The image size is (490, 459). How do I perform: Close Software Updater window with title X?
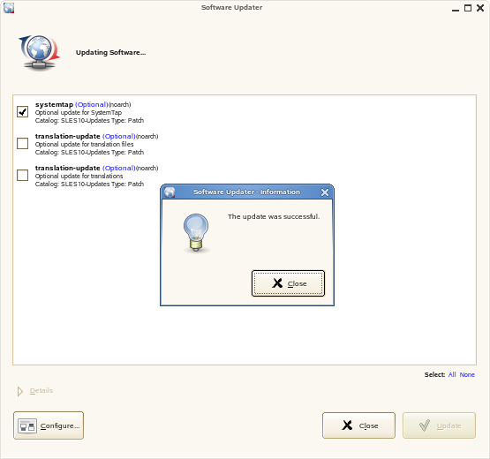(480, 8)
